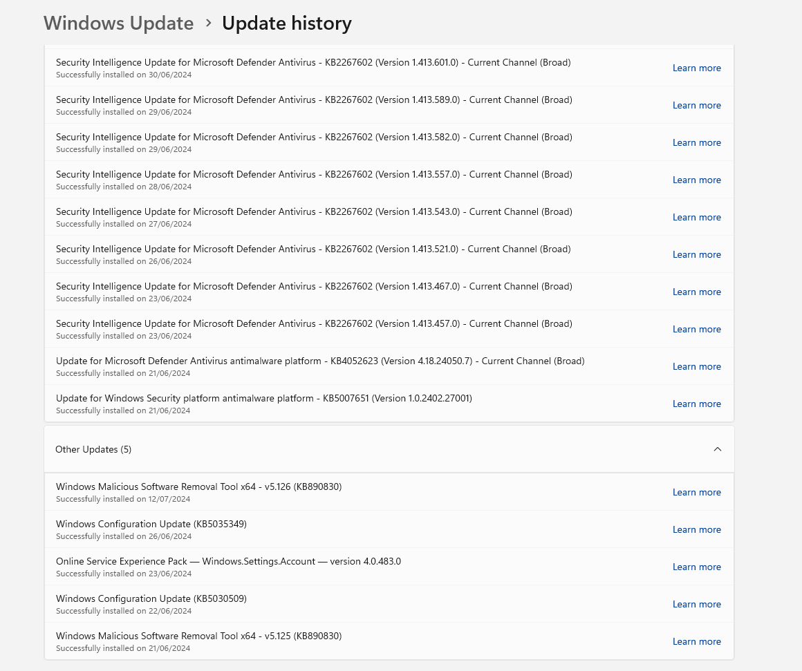Open Learn more for Version 1.413.543.0 update

tap(697, 217)
